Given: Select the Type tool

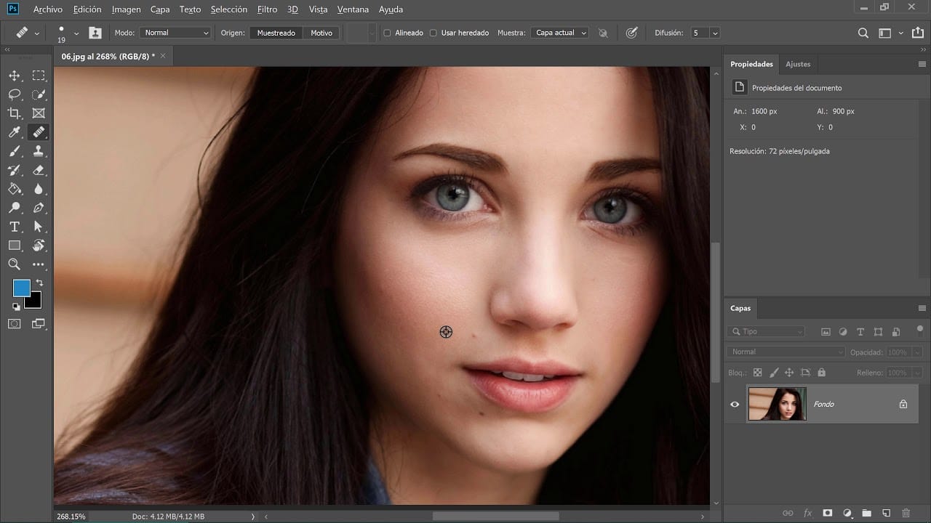Looking at the screenshot, I should point(15,227).
